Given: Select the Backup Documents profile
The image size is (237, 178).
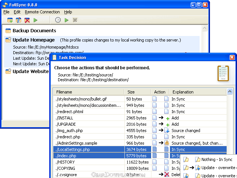Looking at the screenshot, I should point(34,30).
